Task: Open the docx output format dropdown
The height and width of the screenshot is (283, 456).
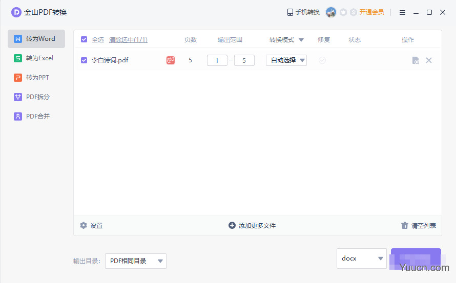Action: pyautogui.click(x=362, y=258)
